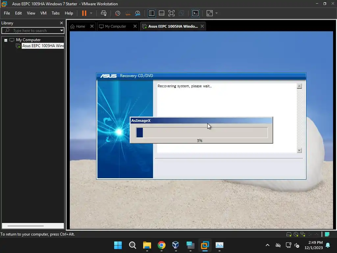Viewport: 337px width, 253px height.
Task: Click recovery log scroll down arrow
Action: (299, 150)
